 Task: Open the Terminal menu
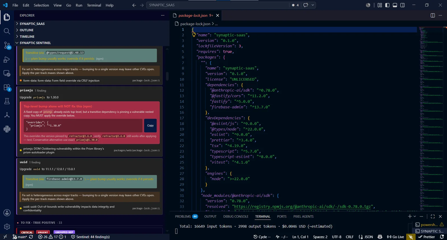coord(94,5)
